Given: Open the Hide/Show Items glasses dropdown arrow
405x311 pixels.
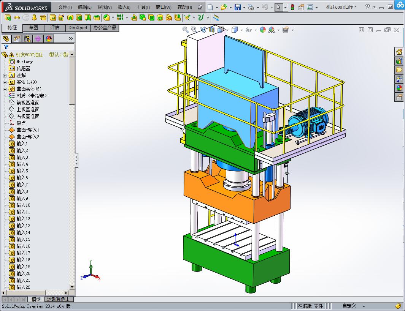Looking at the screenshot, I should 256,30.
